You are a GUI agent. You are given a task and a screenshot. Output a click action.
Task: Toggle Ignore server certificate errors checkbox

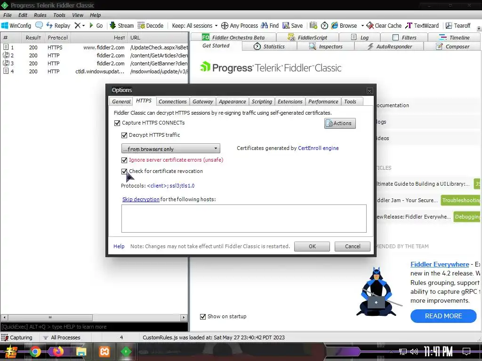(x=124, y=160)
